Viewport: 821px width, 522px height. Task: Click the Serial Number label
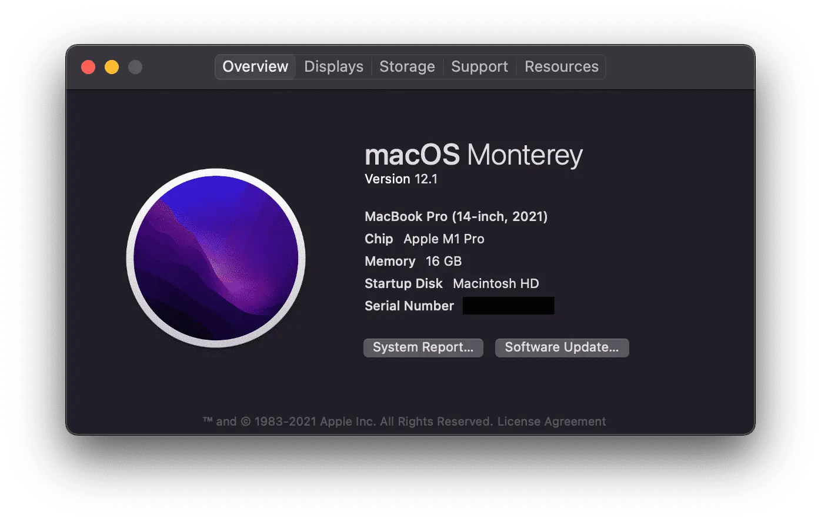(409, 306)
